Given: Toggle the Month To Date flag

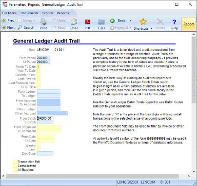Looking at the screenshot, I should tap(39, 66).
